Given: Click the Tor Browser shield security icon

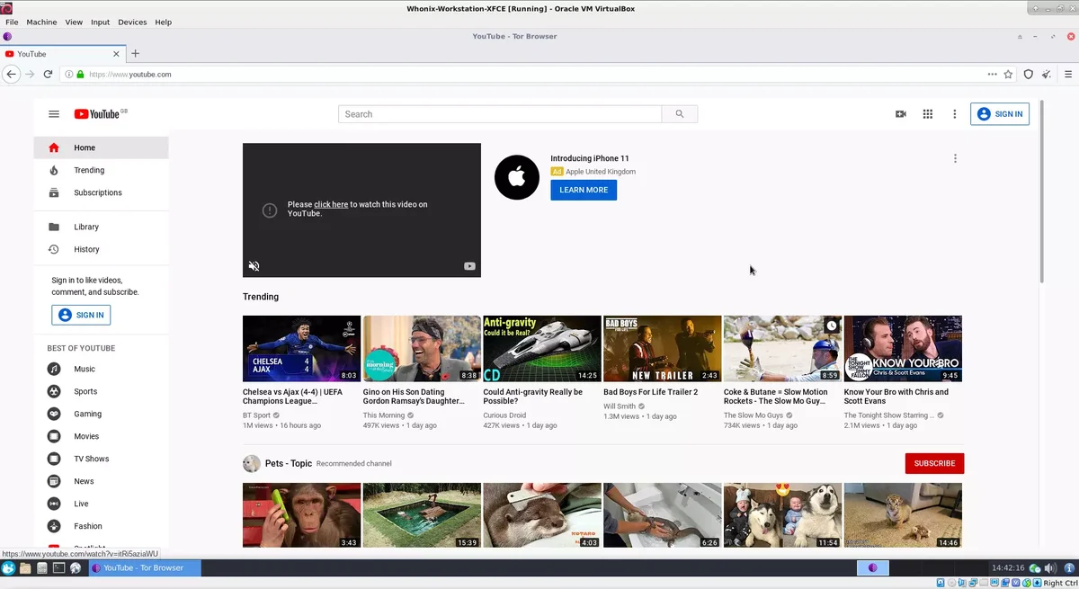Looking at the screenshot, I should pyautogui.click(x=1028, y=74).
